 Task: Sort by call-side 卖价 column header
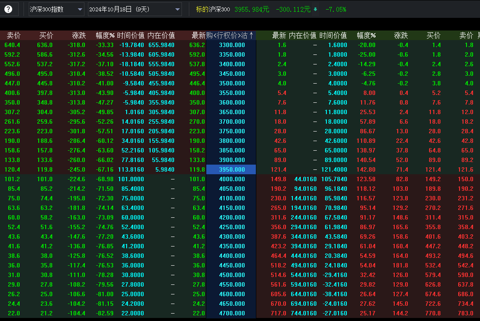[x=13, y=36]
